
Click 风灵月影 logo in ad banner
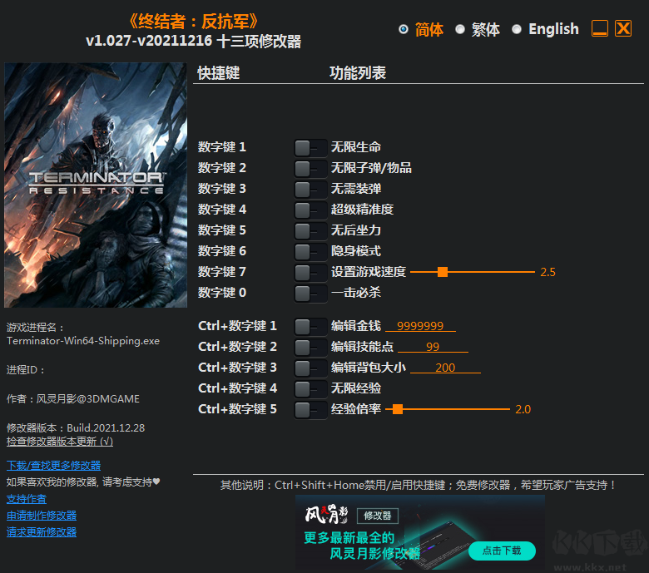(326, 514)
